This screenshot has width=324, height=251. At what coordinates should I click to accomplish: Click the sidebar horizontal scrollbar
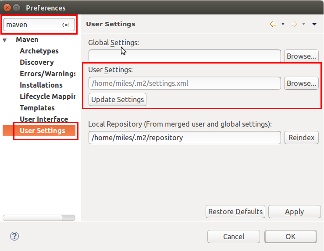coord(39,218)
